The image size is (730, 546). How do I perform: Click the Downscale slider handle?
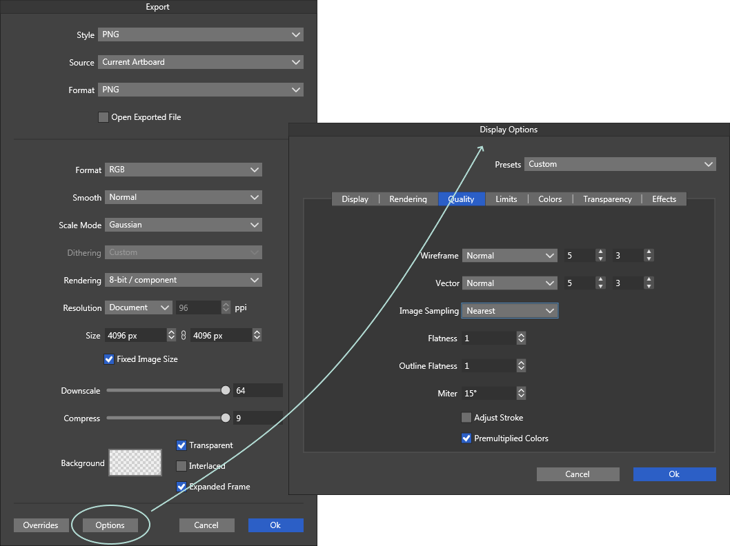point(226,390)
